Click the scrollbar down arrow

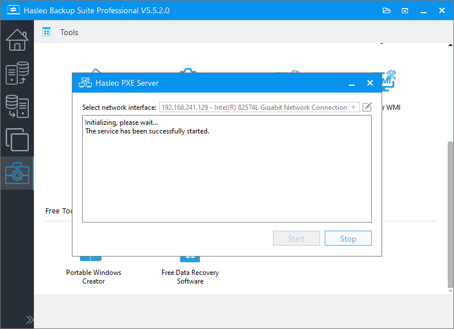[x=450, y=291]
